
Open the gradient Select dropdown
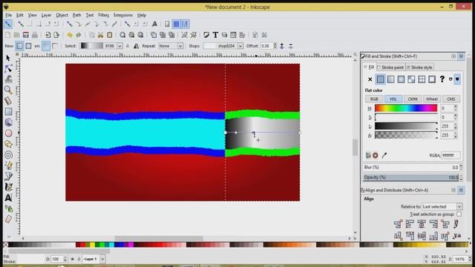coord(102,46)
